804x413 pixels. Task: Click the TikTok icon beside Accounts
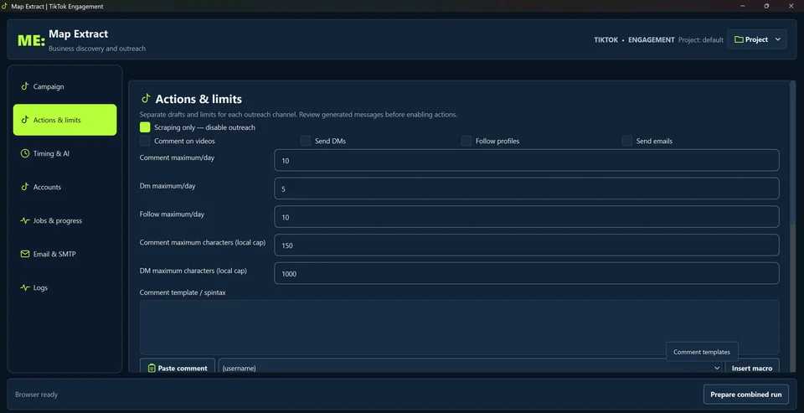click(24, 187)
